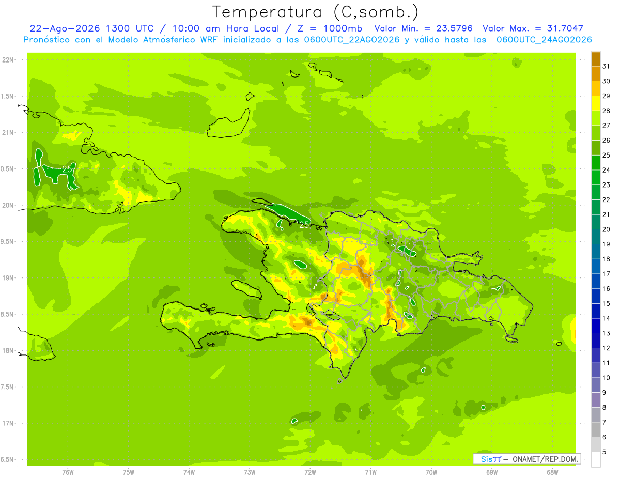Click the '70W' longitude label
This screenshot has width=620, height=479.
click(x=431, y=472)
